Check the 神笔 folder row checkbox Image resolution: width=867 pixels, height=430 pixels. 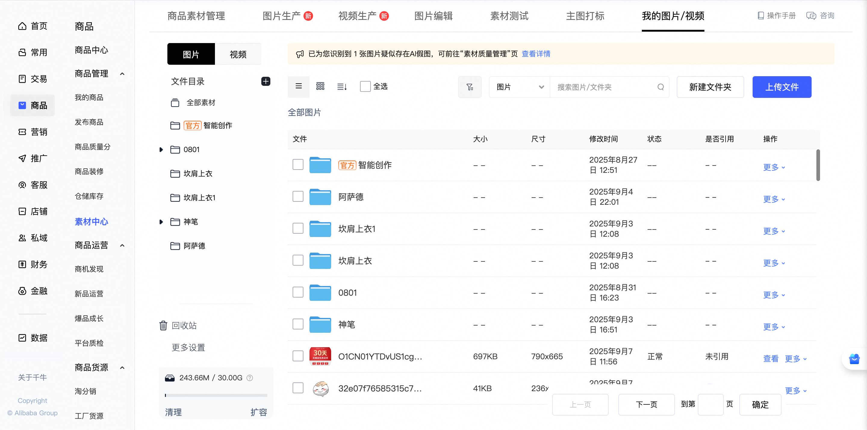[298, 324]
